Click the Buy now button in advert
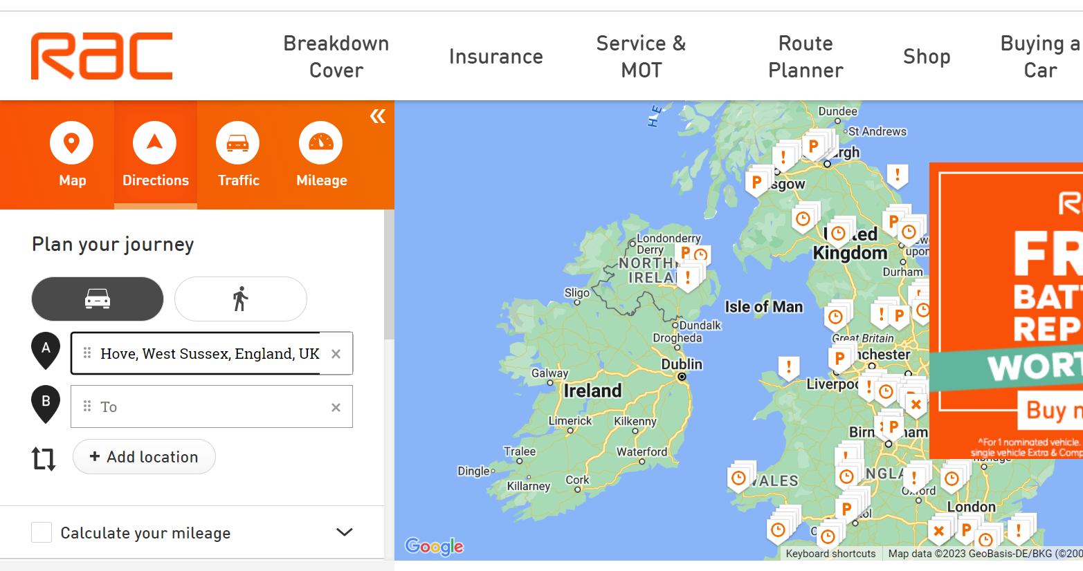This screenshot has width=1083, height=571. [1050, 411]
